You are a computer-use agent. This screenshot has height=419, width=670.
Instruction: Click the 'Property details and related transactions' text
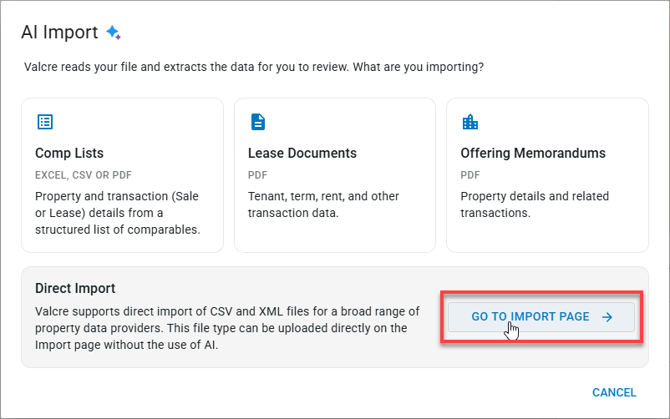coord(535,204)
